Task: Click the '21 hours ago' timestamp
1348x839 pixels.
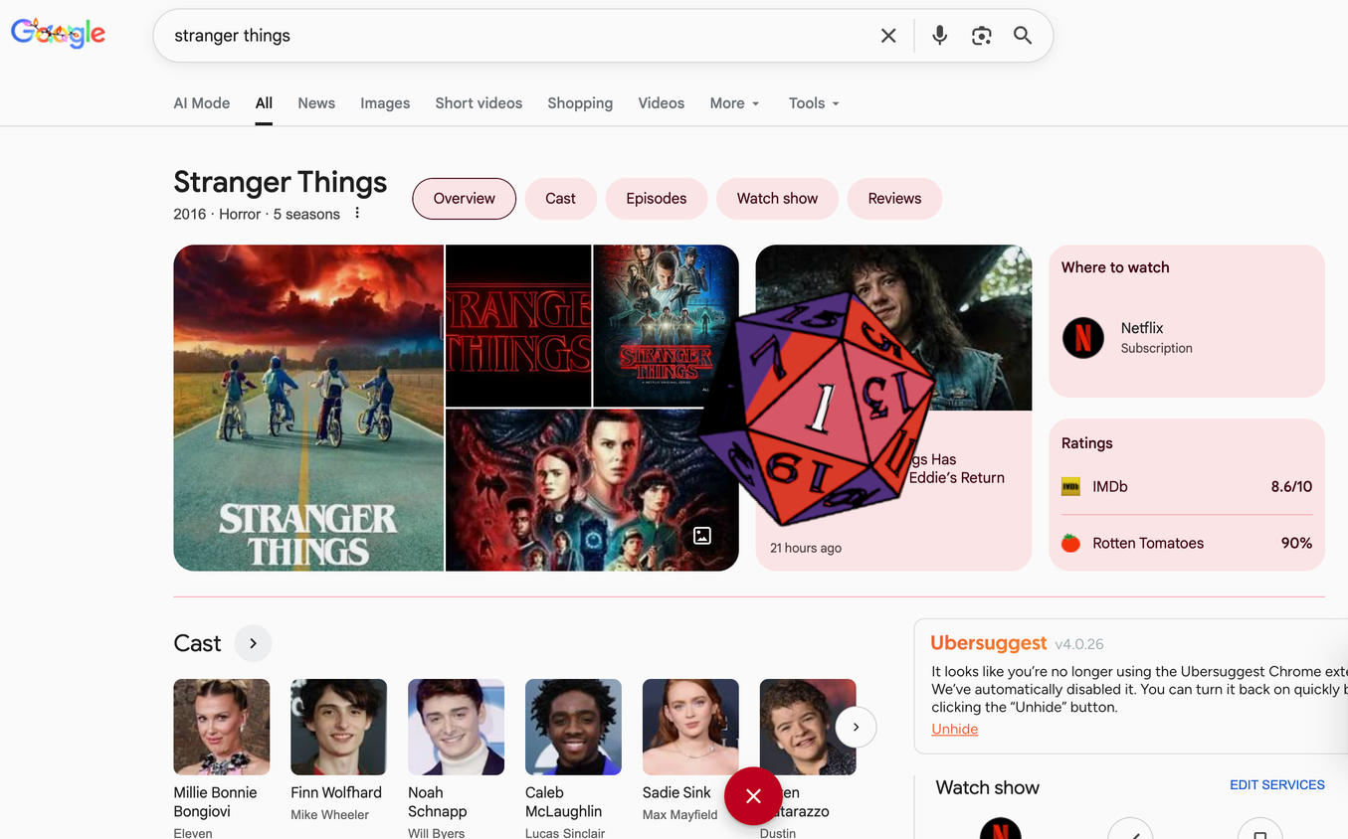Action: coord(806,548)
